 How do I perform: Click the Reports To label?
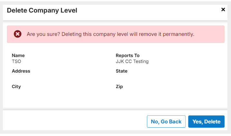[x=128, y=55]
